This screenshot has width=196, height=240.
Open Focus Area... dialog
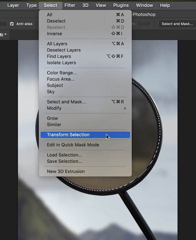(85, 79)
